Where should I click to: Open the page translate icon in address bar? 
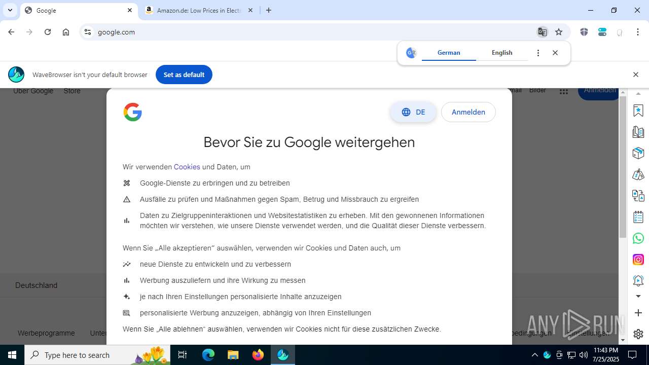coord(543,32)
